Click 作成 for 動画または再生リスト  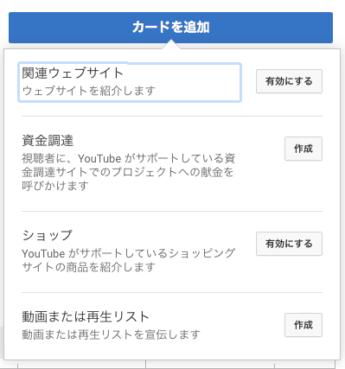(303, 325)
